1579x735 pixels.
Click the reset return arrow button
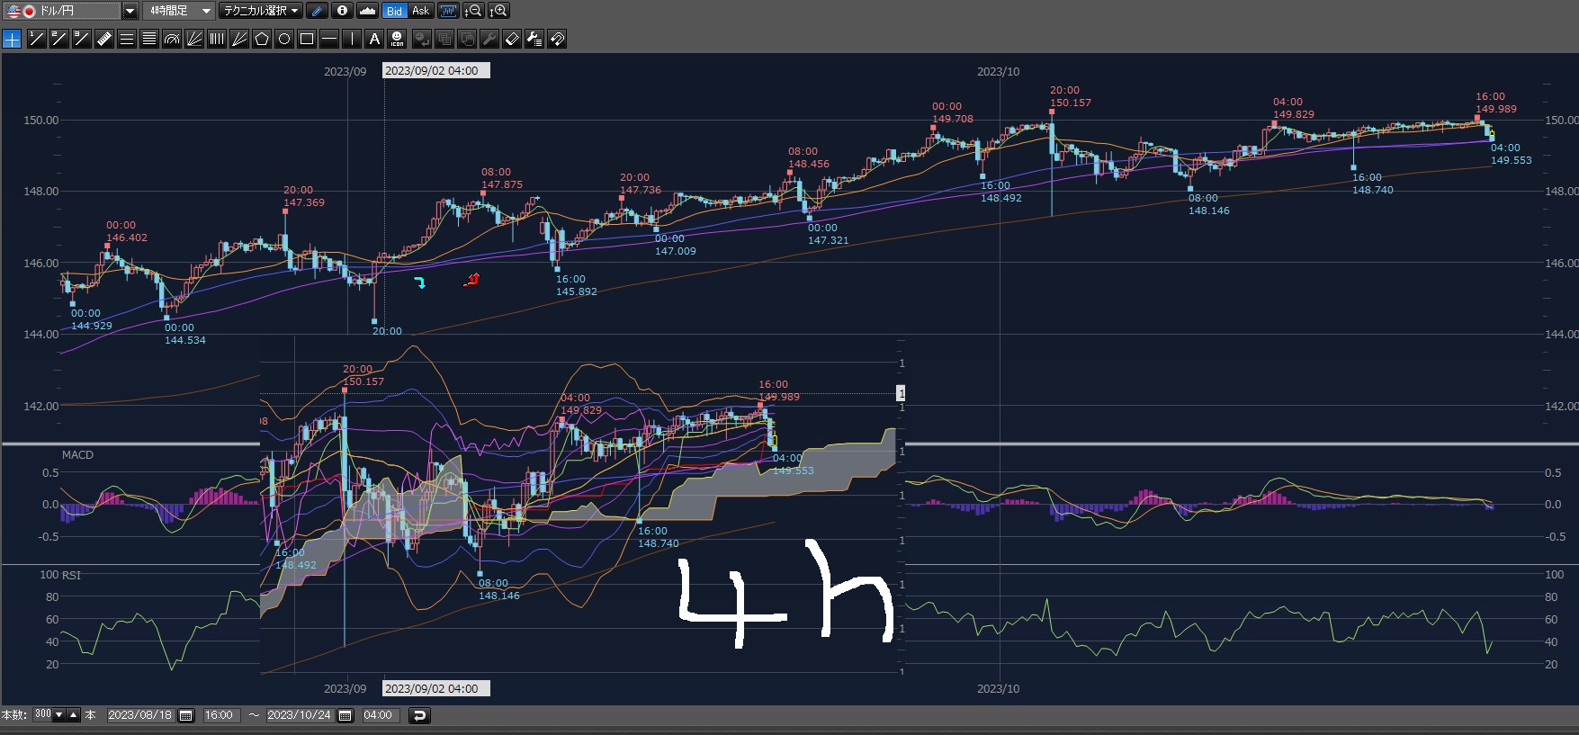click(419, 715)
